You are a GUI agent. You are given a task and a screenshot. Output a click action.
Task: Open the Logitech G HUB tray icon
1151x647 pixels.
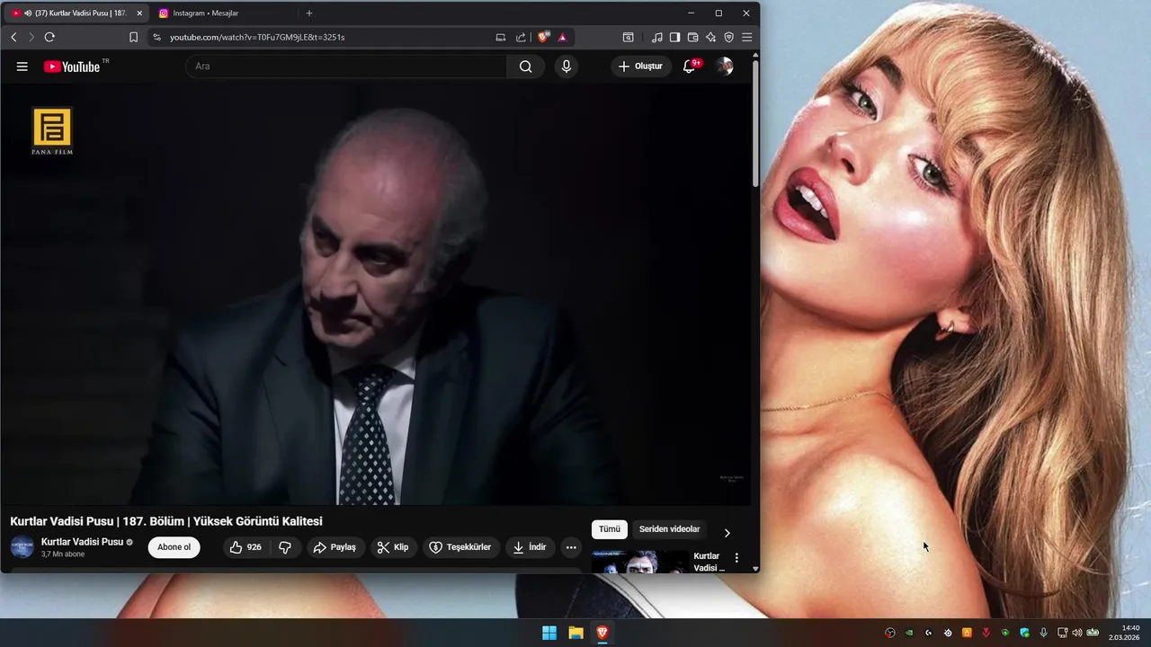pyautogui.click(x=929, y=633)
